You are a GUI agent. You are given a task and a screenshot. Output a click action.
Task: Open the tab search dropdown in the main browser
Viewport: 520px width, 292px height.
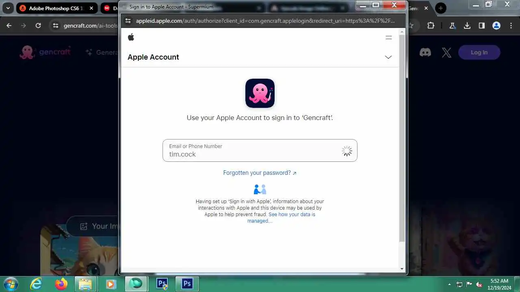click(8, 8)
